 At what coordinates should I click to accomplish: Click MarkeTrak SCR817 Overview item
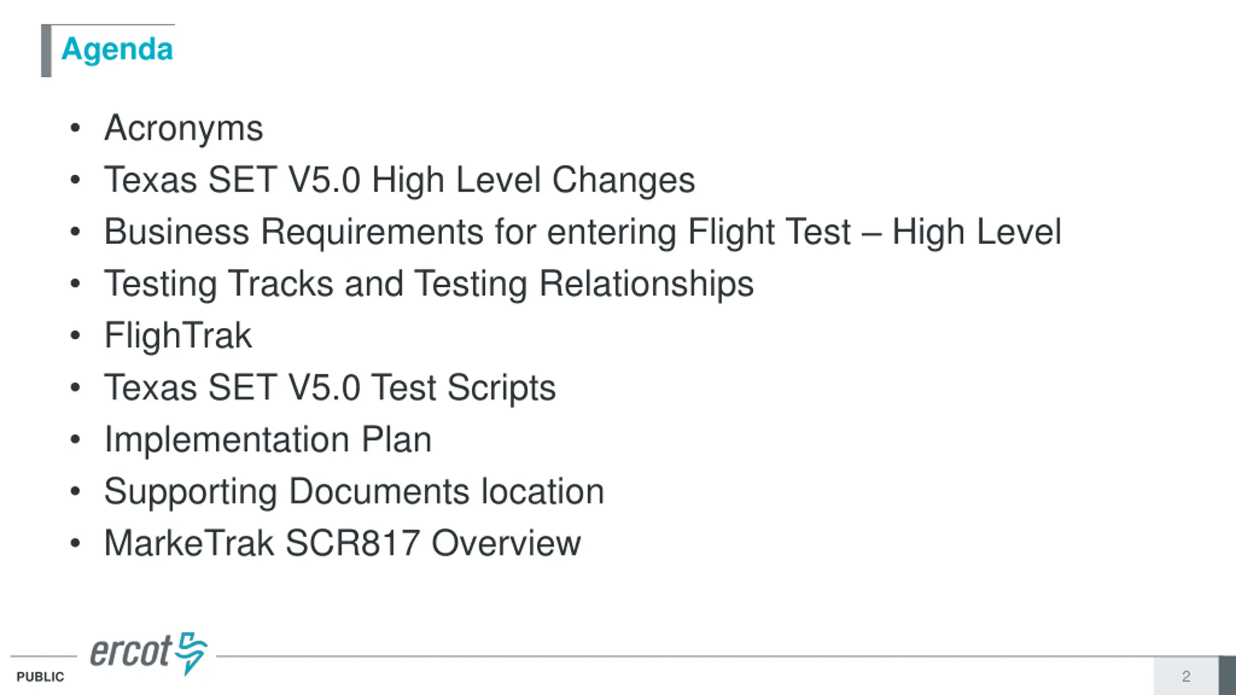click(342, 543)
